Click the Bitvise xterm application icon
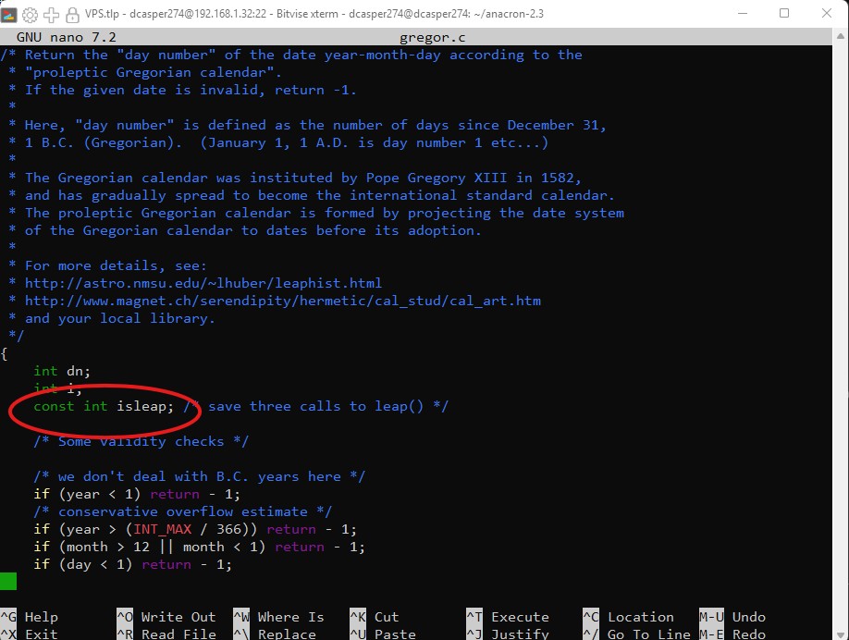 pos(11,15)
